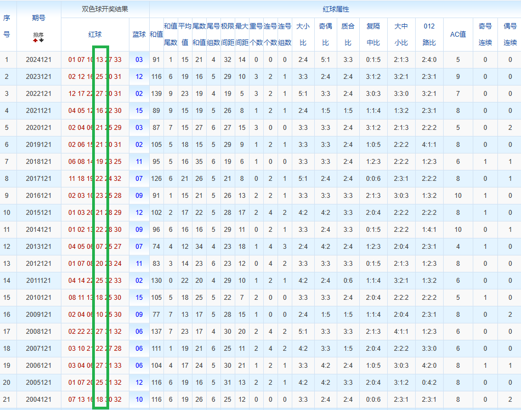Select issue number 2020121

(38, 128)
